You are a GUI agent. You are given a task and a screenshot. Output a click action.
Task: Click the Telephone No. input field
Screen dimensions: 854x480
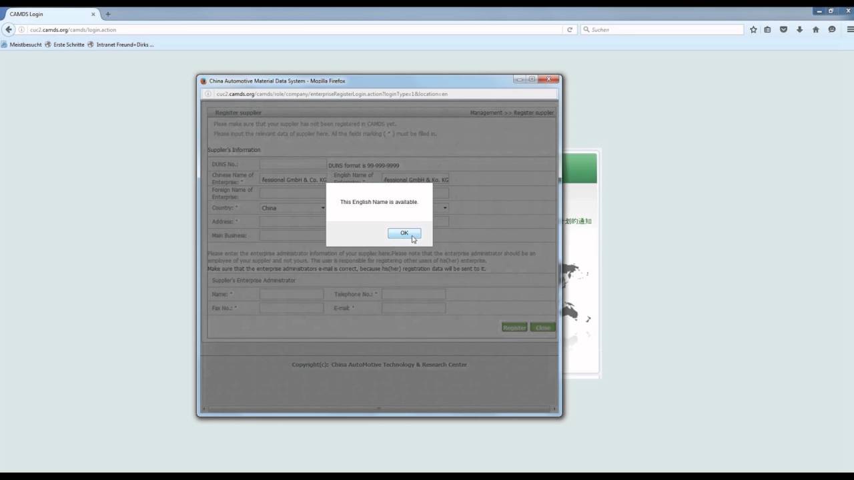414,294
